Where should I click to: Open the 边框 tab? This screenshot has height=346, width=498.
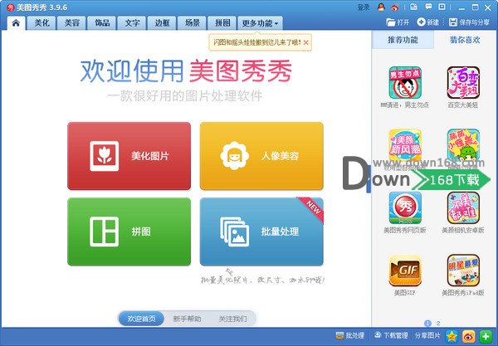163,23
